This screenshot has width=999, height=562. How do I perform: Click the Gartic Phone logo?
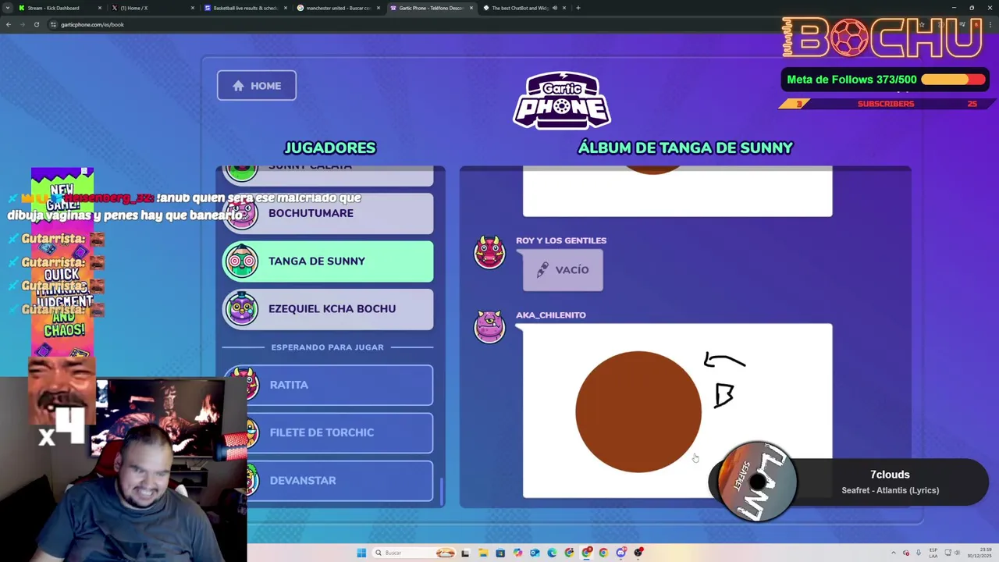coord(562,100)
